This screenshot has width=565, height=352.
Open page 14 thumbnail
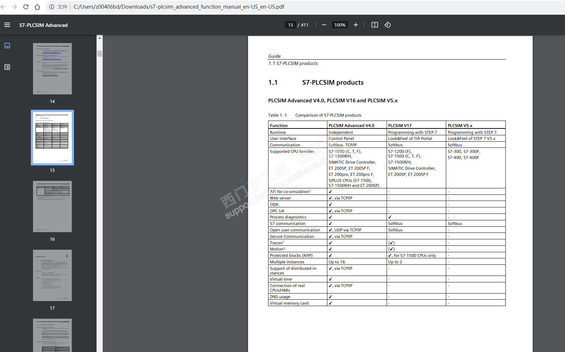tap(52, 69)
